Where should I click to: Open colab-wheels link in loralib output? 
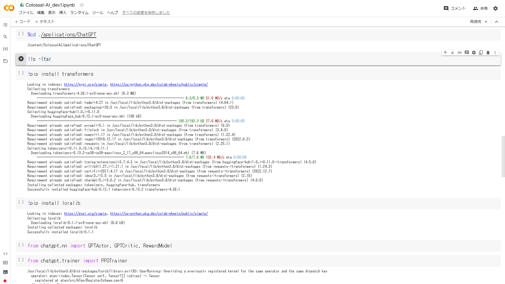pos(159,214)
